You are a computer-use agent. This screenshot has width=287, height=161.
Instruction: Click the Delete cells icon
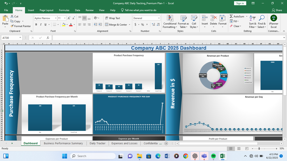(x=213, y=19)
